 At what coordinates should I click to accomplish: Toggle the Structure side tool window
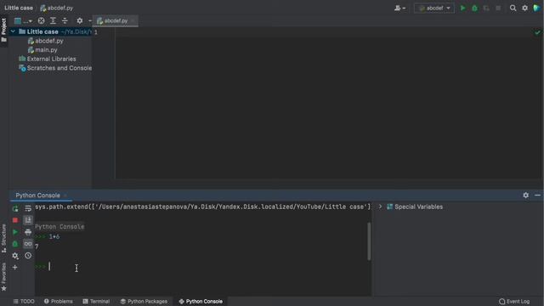coord(3,238)
